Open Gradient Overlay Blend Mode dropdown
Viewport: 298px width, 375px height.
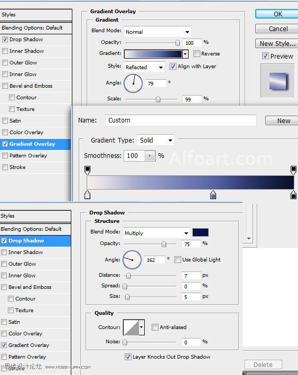pyautogui.click(x=157, y=32)
